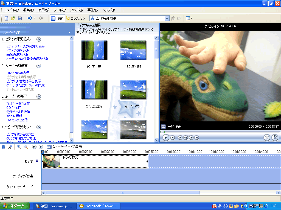281x210 pixels.
Task: Click the new collection folder icon
Action: 179,18
